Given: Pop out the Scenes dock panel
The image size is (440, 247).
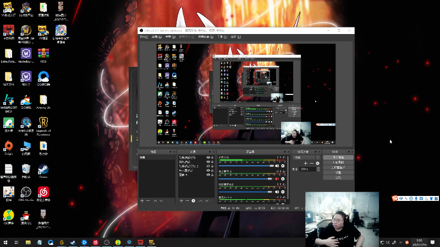Looking at the screenshot, I should pos(170,152).
